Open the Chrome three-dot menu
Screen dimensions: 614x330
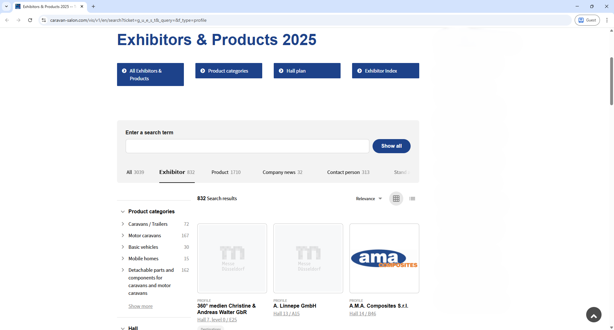(607, 20)
